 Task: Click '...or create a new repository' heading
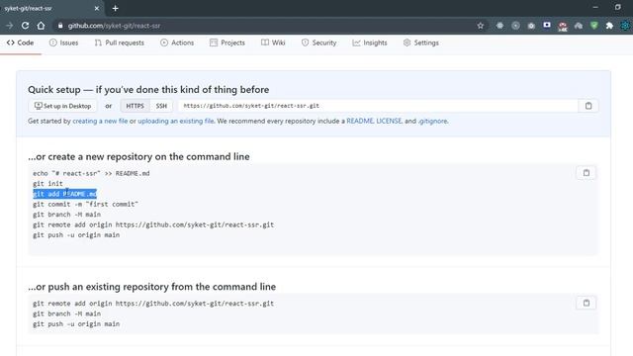point(138,156)
